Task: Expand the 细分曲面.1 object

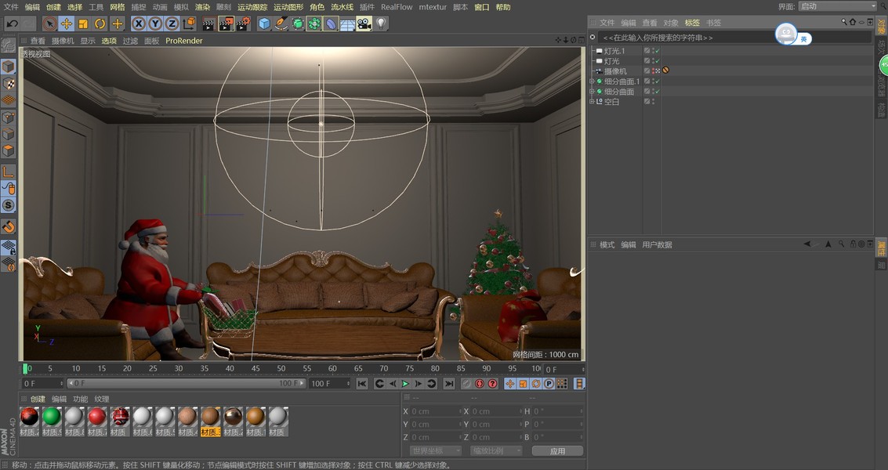Action: click(592, 81)
